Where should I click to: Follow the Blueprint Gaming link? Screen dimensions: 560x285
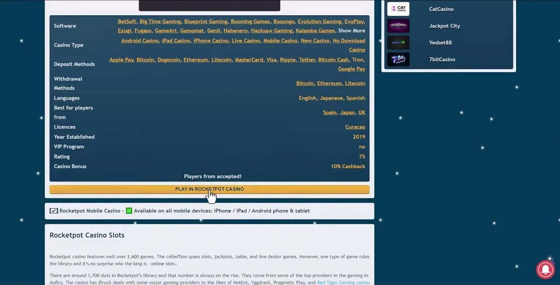[206, 21]
